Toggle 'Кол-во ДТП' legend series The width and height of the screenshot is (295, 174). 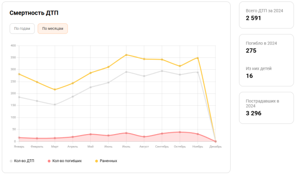(x=22, y=161)
